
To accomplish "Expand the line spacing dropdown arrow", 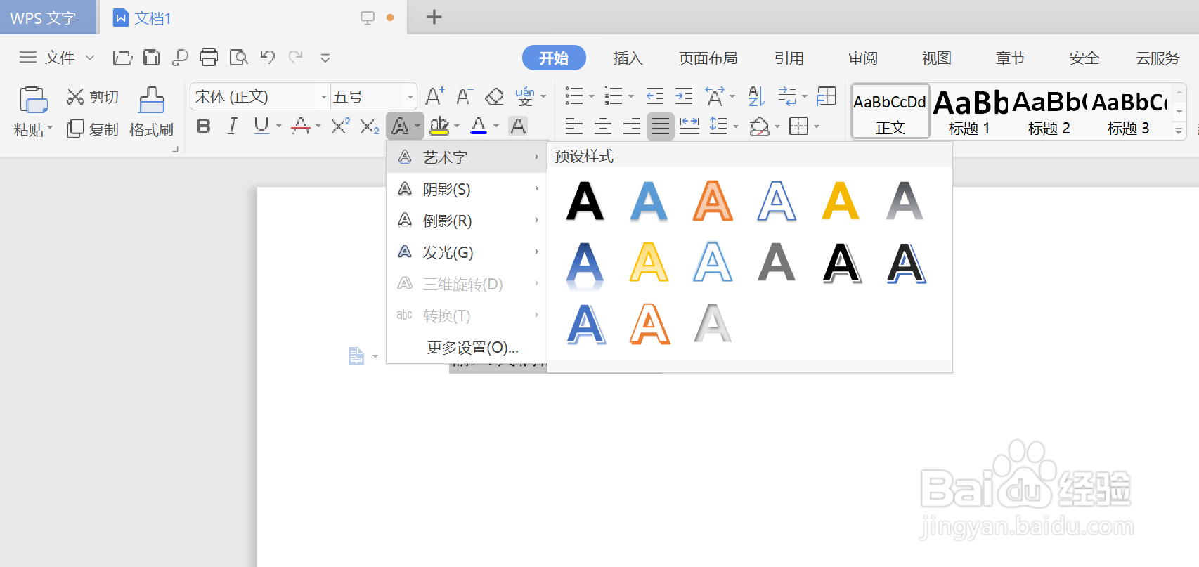I will pos(736,126).
